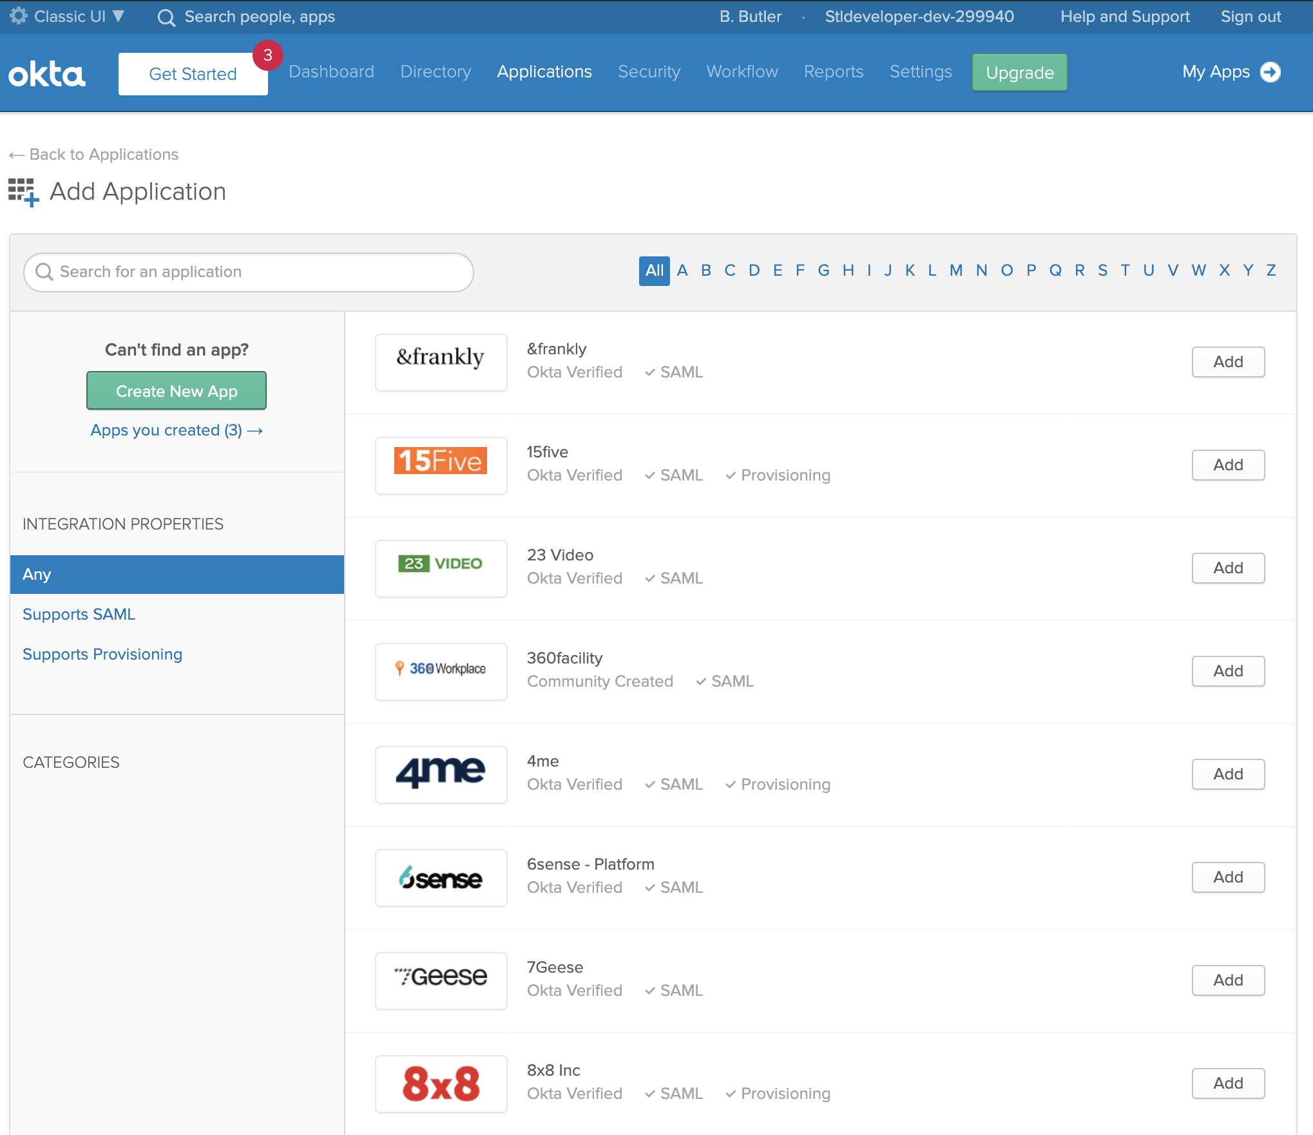Open the Dashboard menu
The height and width of the screenshot is (1135, 1313).
point(331,72)
